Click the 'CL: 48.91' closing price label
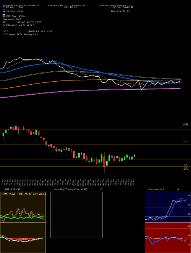This screenshot has width=191, height=253. (70, 7)
